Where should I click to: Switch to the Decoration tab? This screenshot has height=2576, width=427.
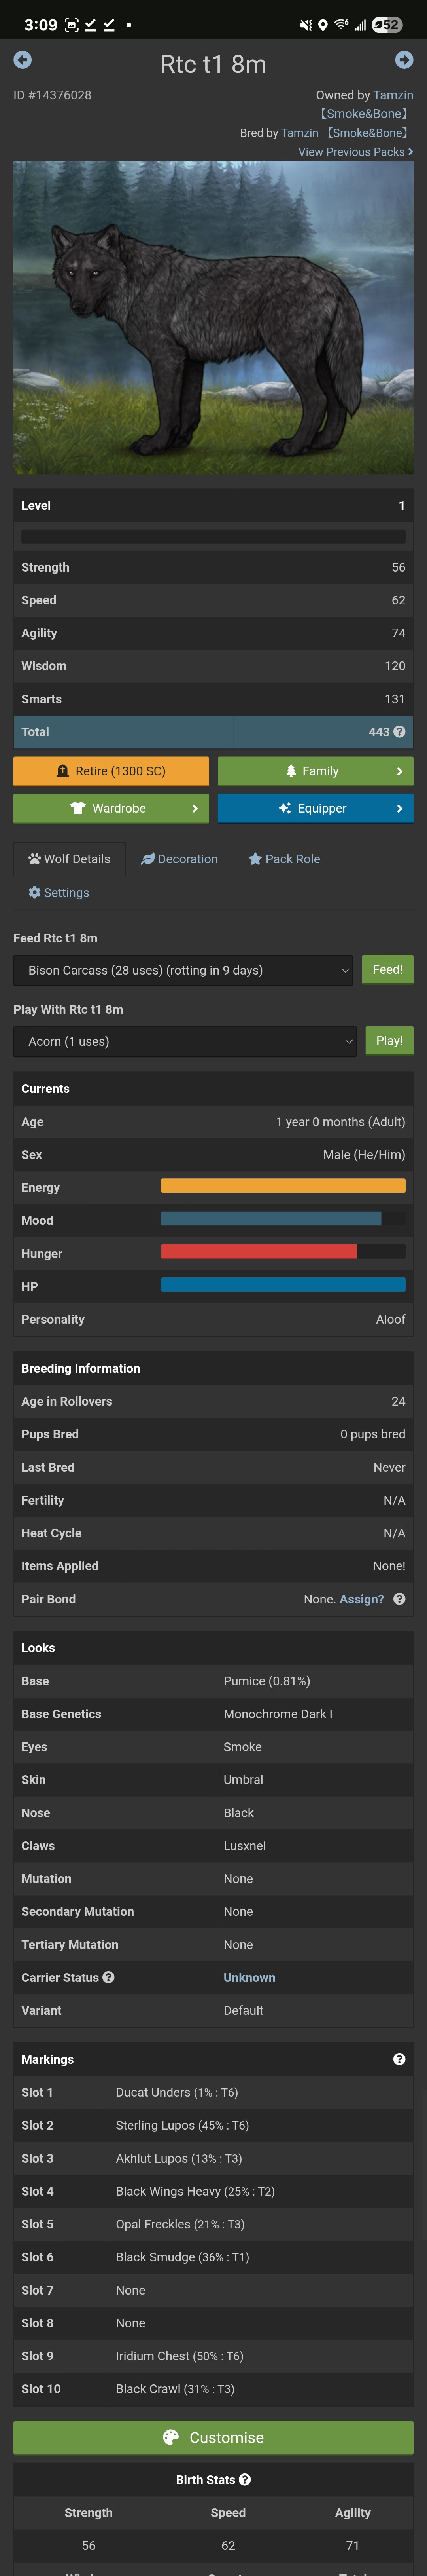[x=180, y=859]
